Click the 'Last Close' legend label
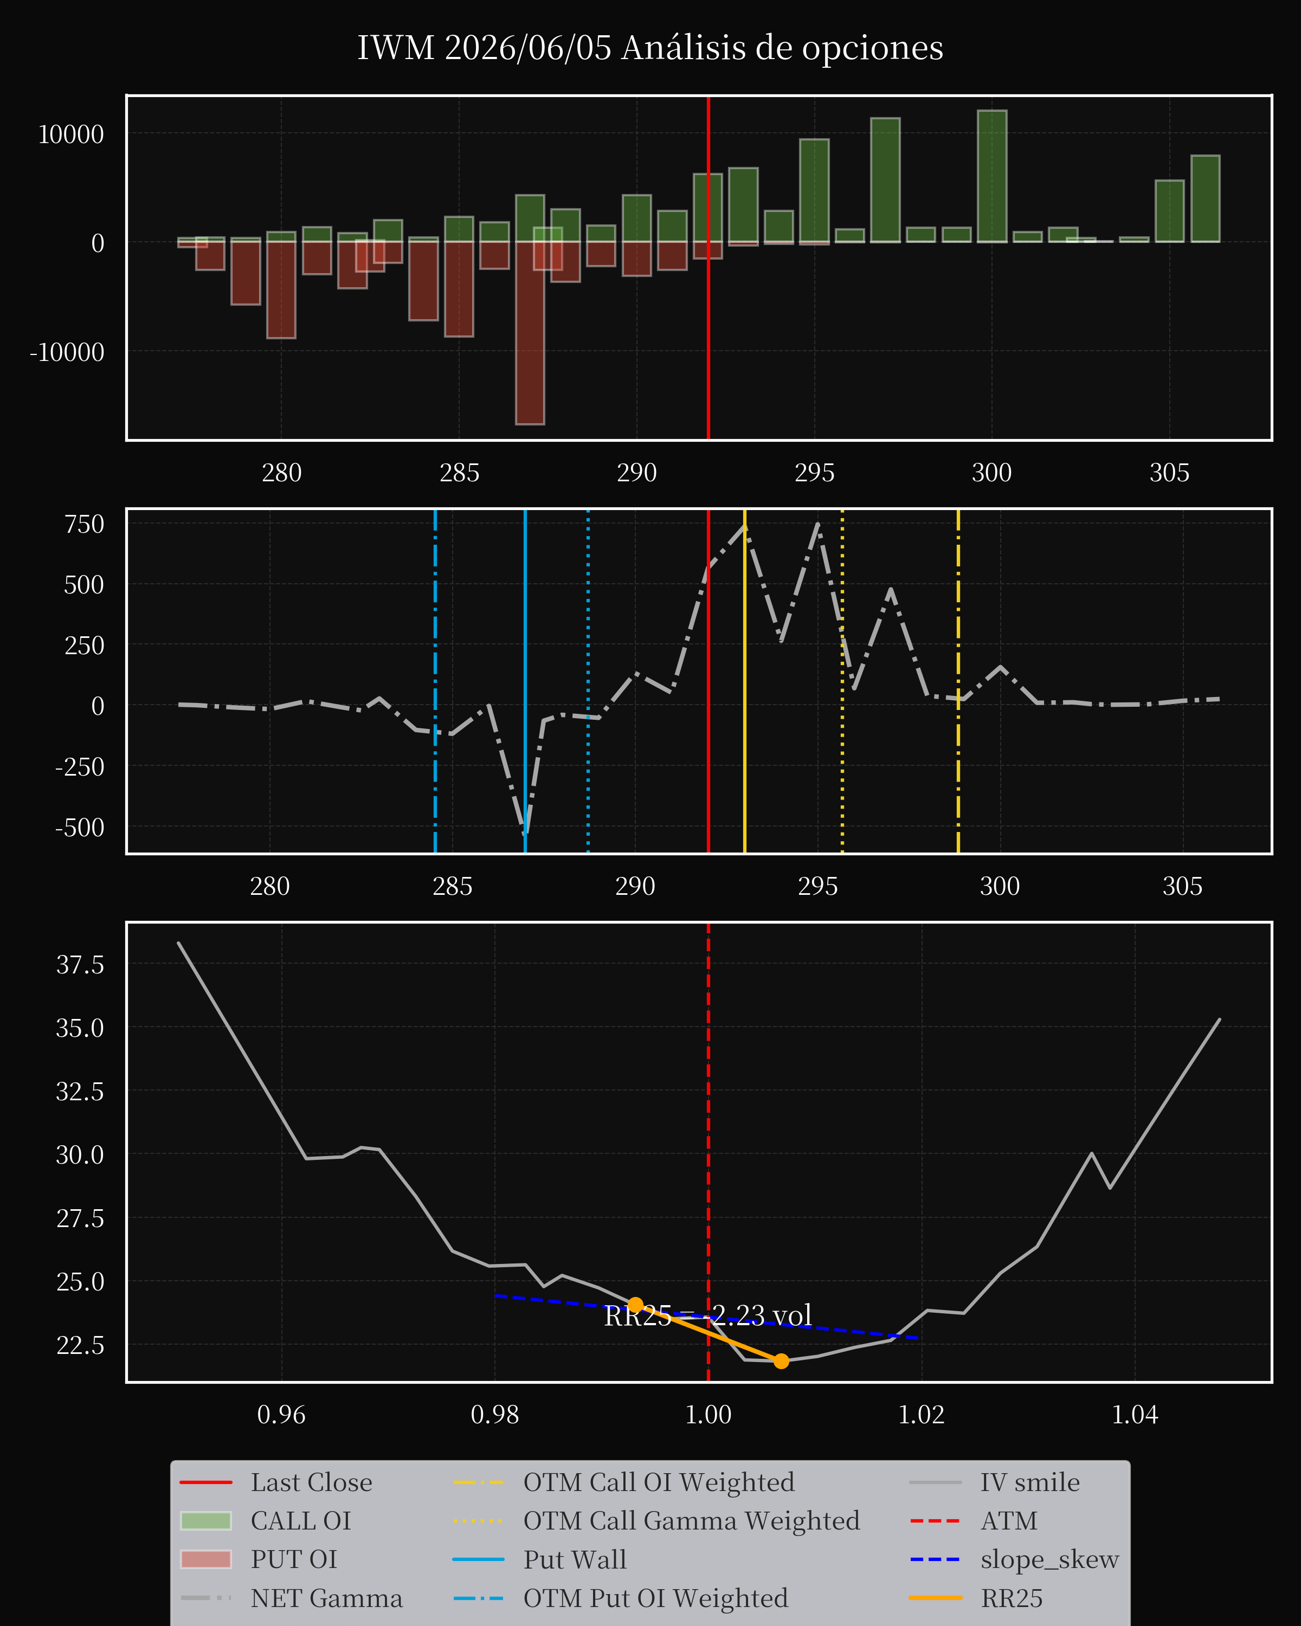 pos(312,1482)
